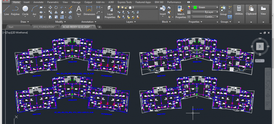The width and height of the screenshot is (274, 124).
Task: Open the Manage ribbon tab
Action: pos(76,2)
